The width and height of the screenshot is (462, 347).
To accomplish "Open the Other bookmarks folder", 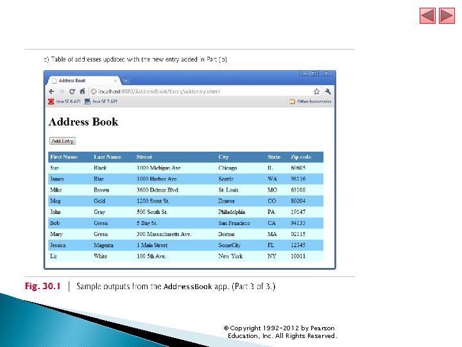I will point(311,102).
